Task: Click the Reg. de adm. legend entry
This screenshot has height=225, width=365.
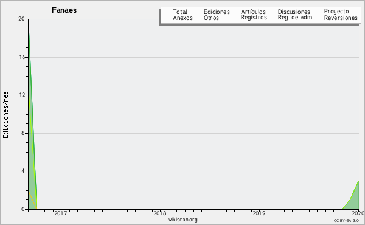Action: click(x=296, y=18)
